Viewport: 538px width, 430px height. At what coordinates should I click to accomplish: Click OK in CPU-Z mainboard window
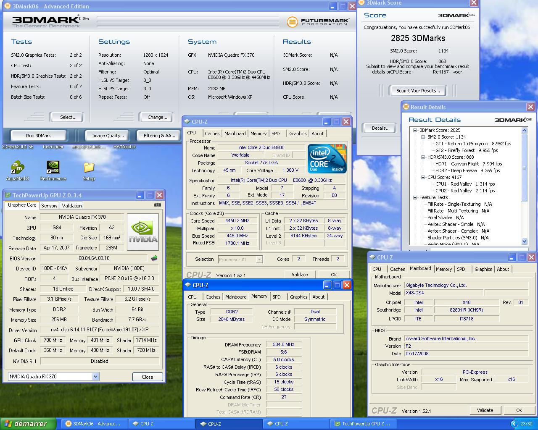pos(519,410)
